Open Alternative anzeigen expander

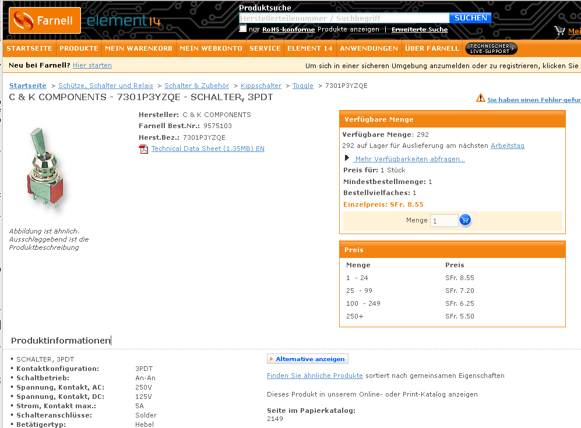tap(308, 359)
